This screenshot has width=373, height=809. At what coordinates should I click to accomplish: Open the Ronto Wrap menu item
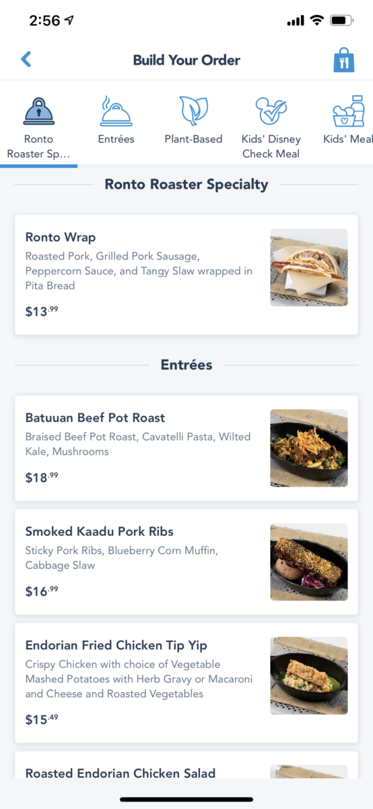point(186,275)
